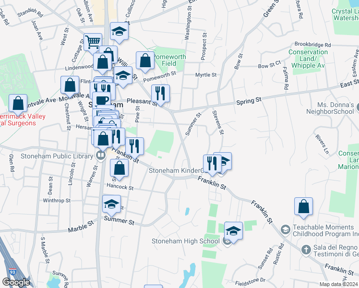Open the shopping bag marker near Hancock St
This screenshot has height=288, width=359.
[x=120, y=168]
